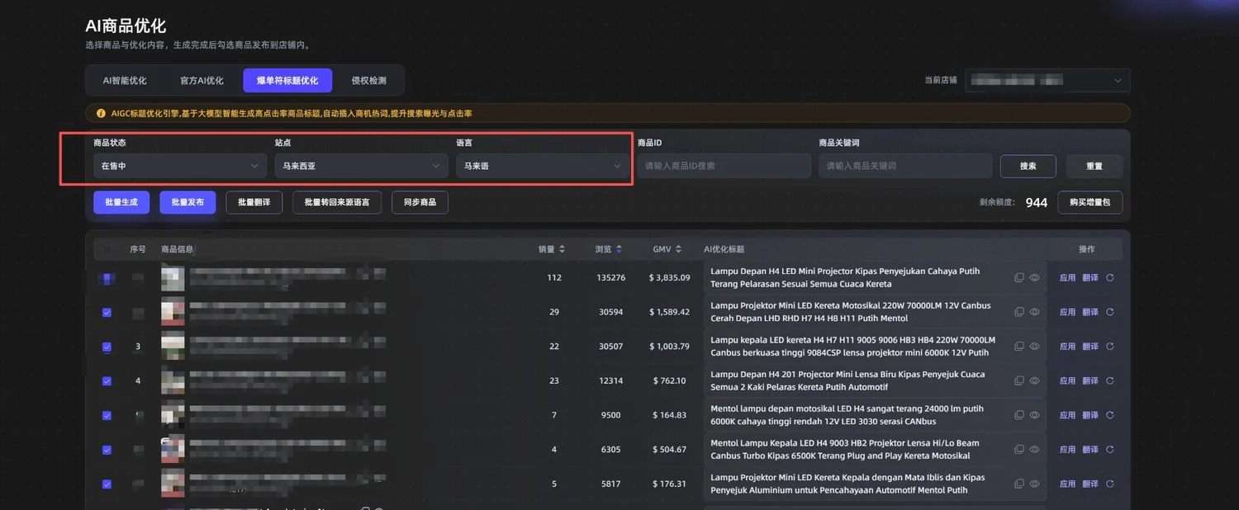Click 翻译 in the $ 504.67 row
The image size is (1239, 510).
(x=1090, y=450)
